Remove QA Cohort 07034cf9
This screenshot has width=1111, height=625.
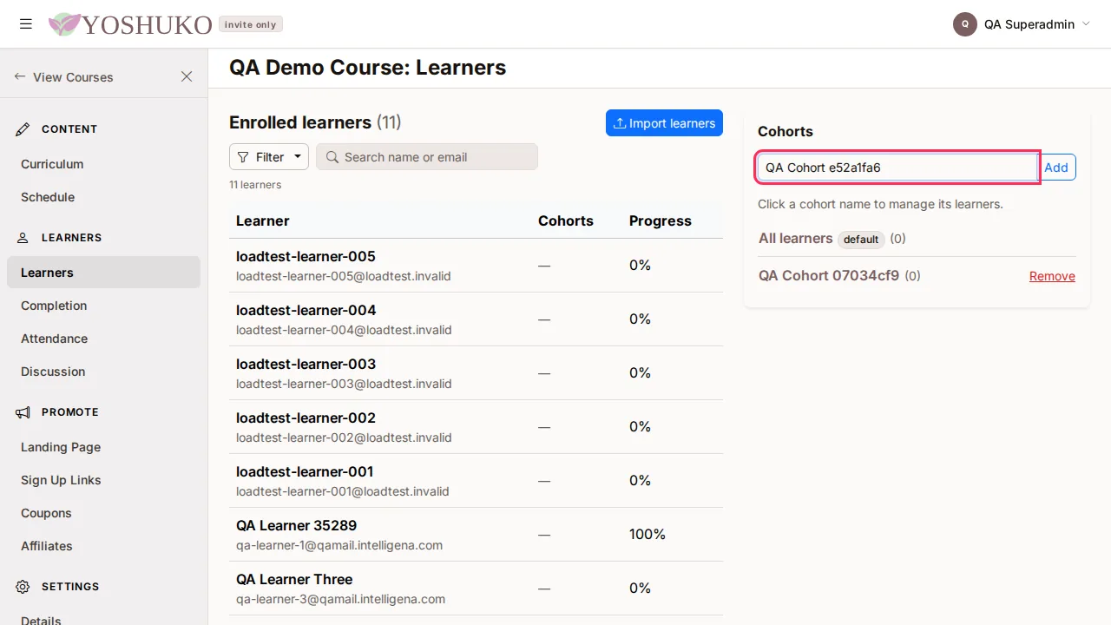point(1052,276)
